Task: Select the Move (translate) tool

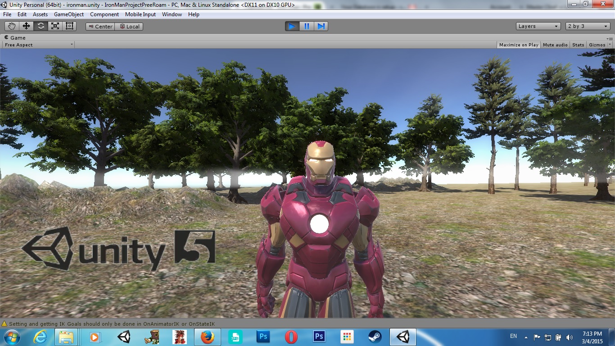Action: [26, 26]
